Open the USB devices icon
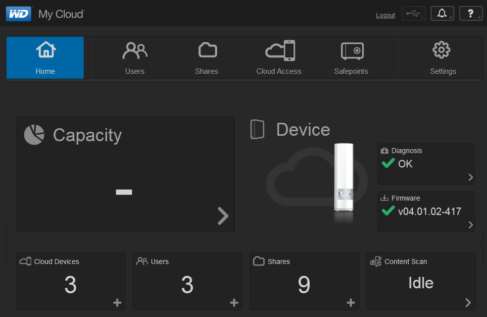 click(413, 14)
